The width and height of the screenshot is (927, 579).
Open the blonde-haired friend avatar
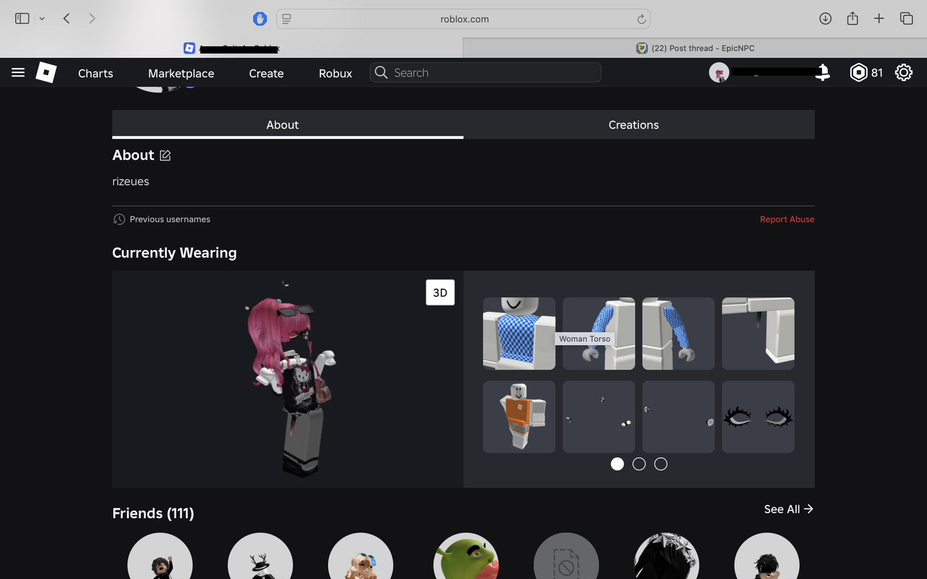[360, 556]
